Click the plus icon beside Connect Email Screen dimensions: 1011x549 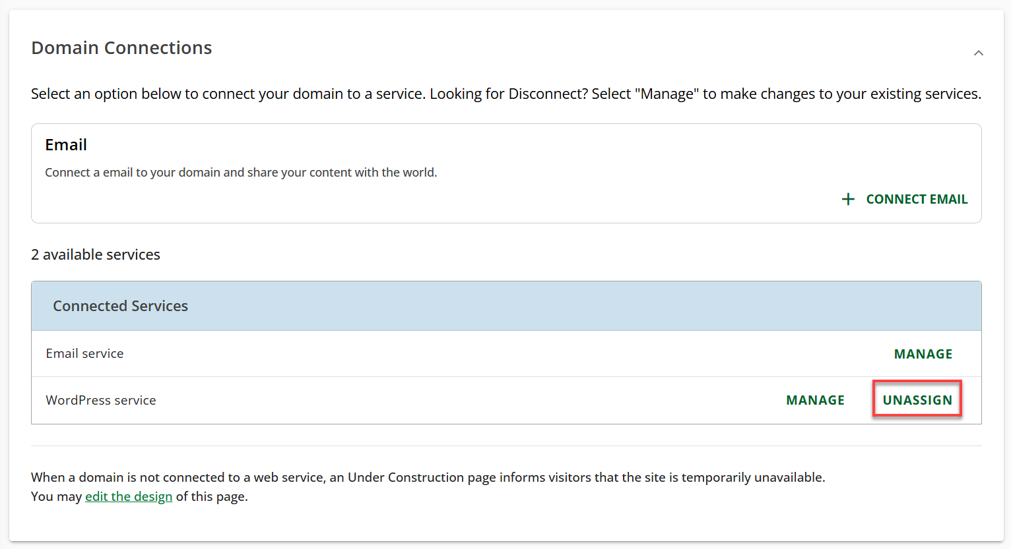click(x=848, y=199)
